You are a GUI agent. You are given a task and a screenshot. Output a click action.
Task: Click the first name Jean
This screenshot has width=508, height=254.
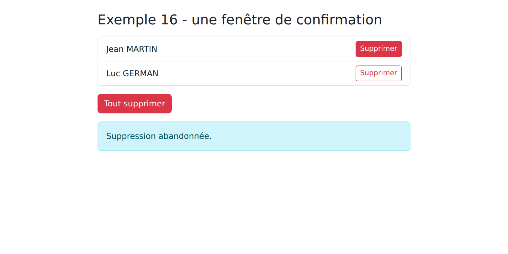point(115,49)
